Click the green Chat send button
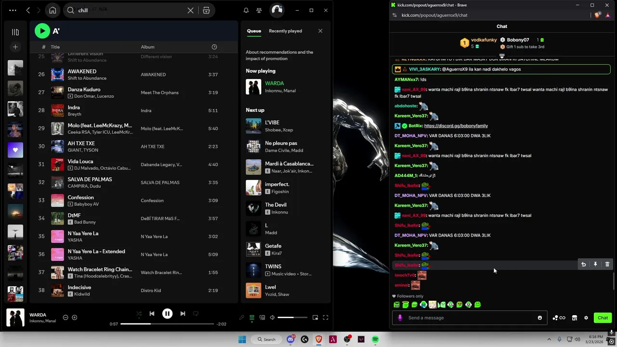The image size is (617, 347). [603, 318]
